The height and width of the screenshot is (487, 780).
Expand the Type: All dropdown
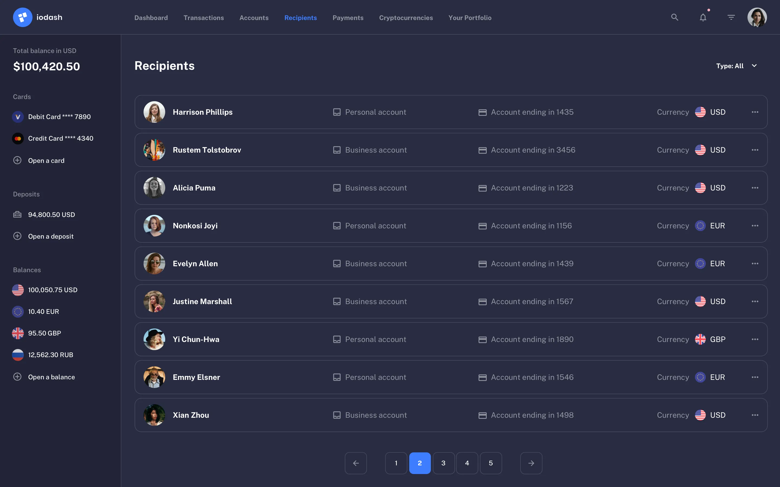[737, 66]
